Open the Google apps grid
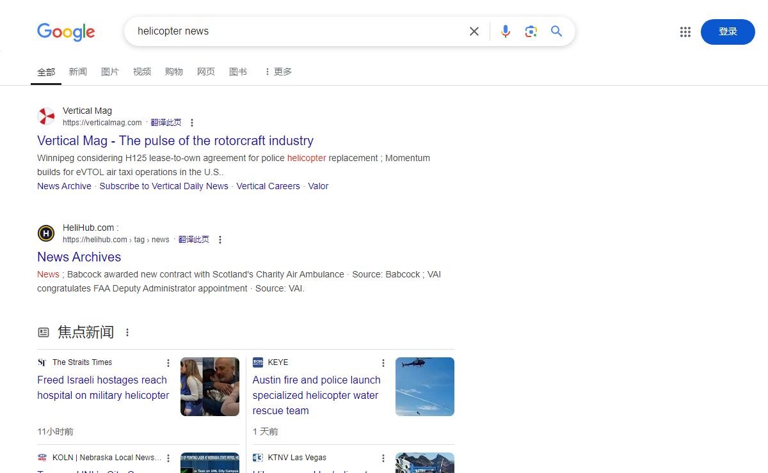This screenshot has width=768, height=473. point(685,32)
